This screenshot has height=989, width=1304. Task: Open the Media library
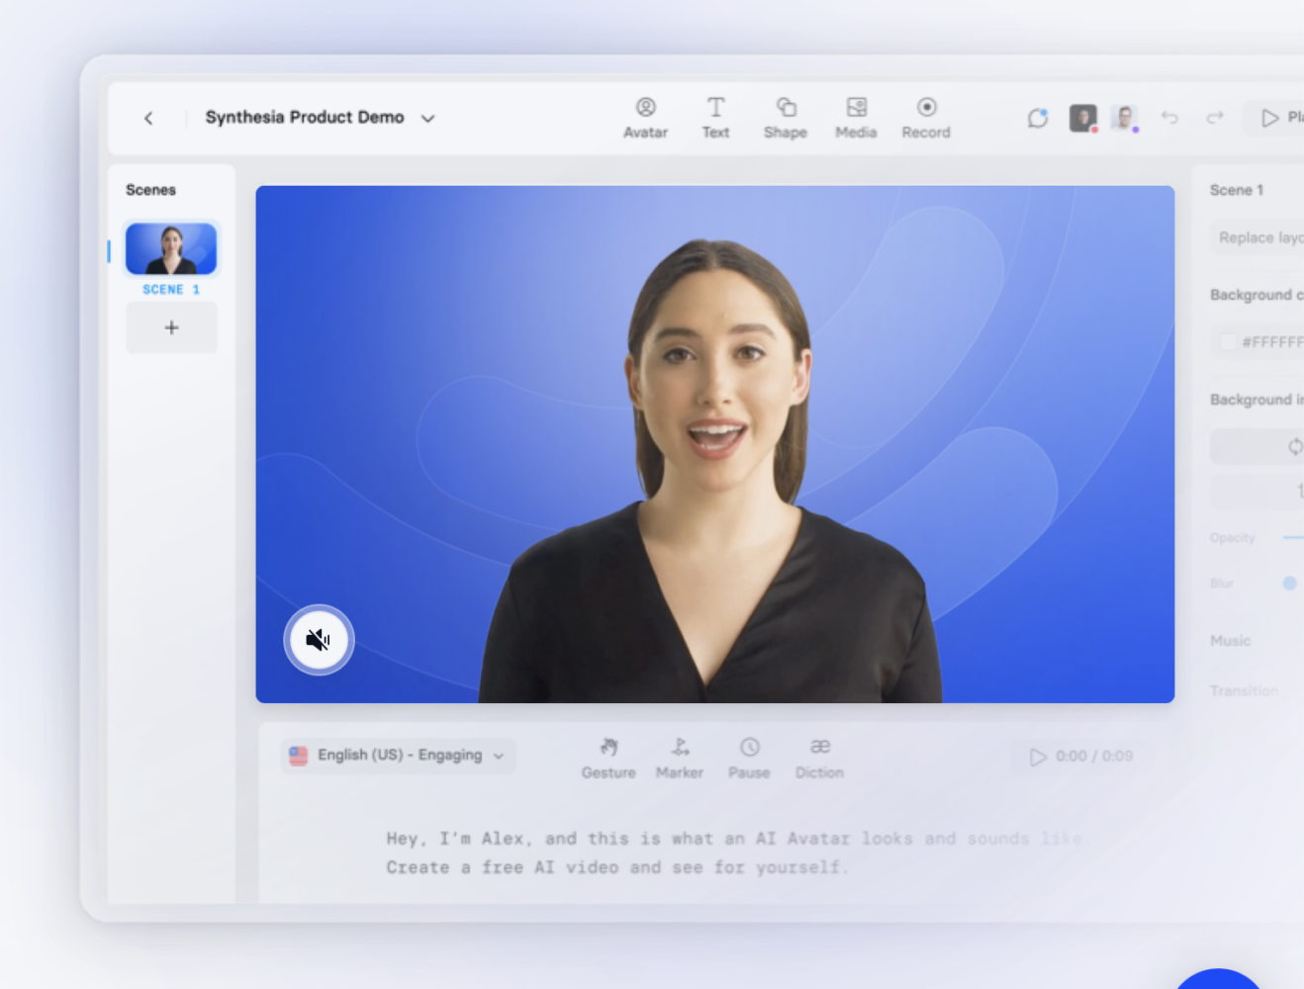856,118
